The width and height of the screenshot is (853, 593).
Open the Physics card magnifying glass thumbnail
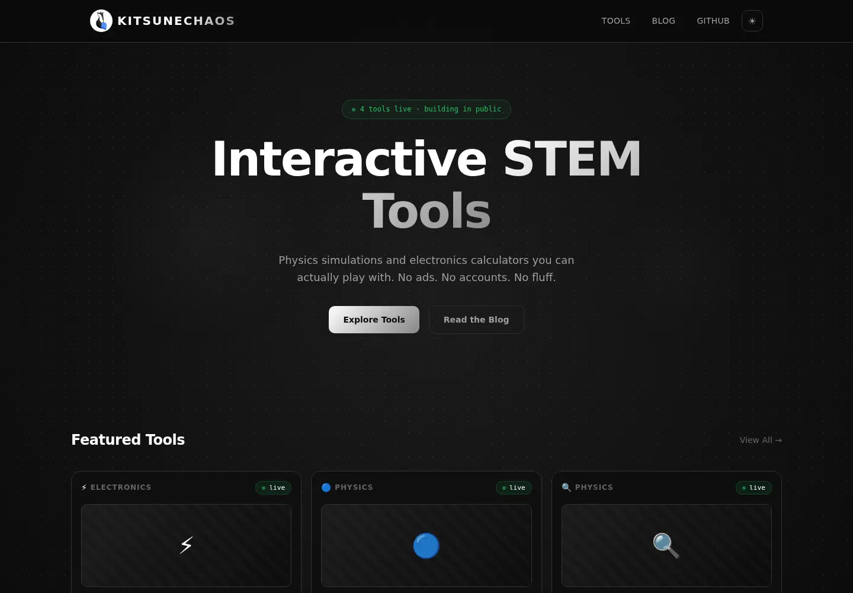666,546
